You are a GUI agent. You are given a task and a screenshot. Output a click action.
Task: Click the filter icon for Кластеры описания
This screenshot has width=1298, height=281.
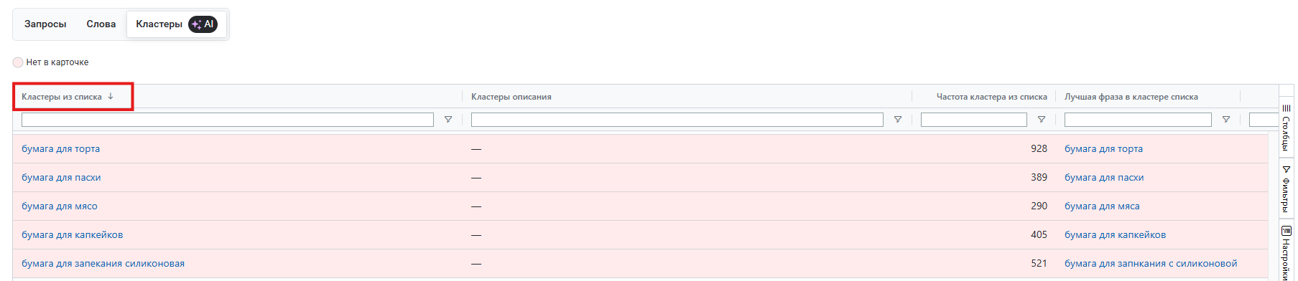(898, 120)
